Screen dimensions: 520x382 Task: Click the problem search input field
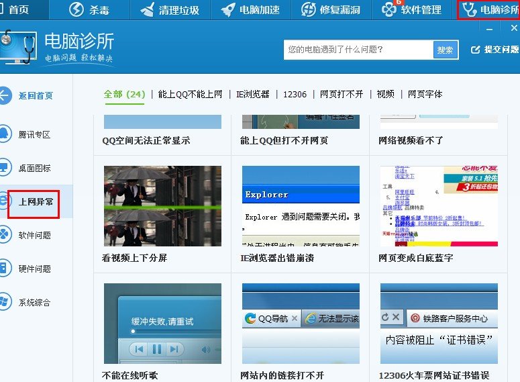pos(358,50)
